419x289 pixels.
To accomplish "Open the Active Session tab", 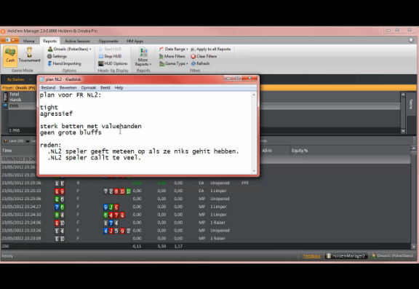I will (x=77, y=41).
